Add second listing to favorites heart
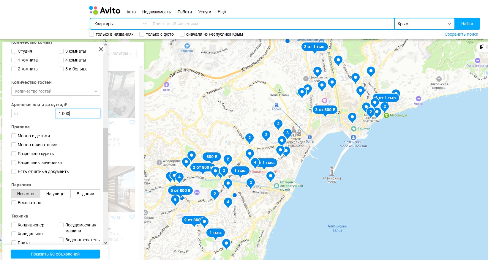This screenshot has width=488, height=260. (x=132, y=217)
